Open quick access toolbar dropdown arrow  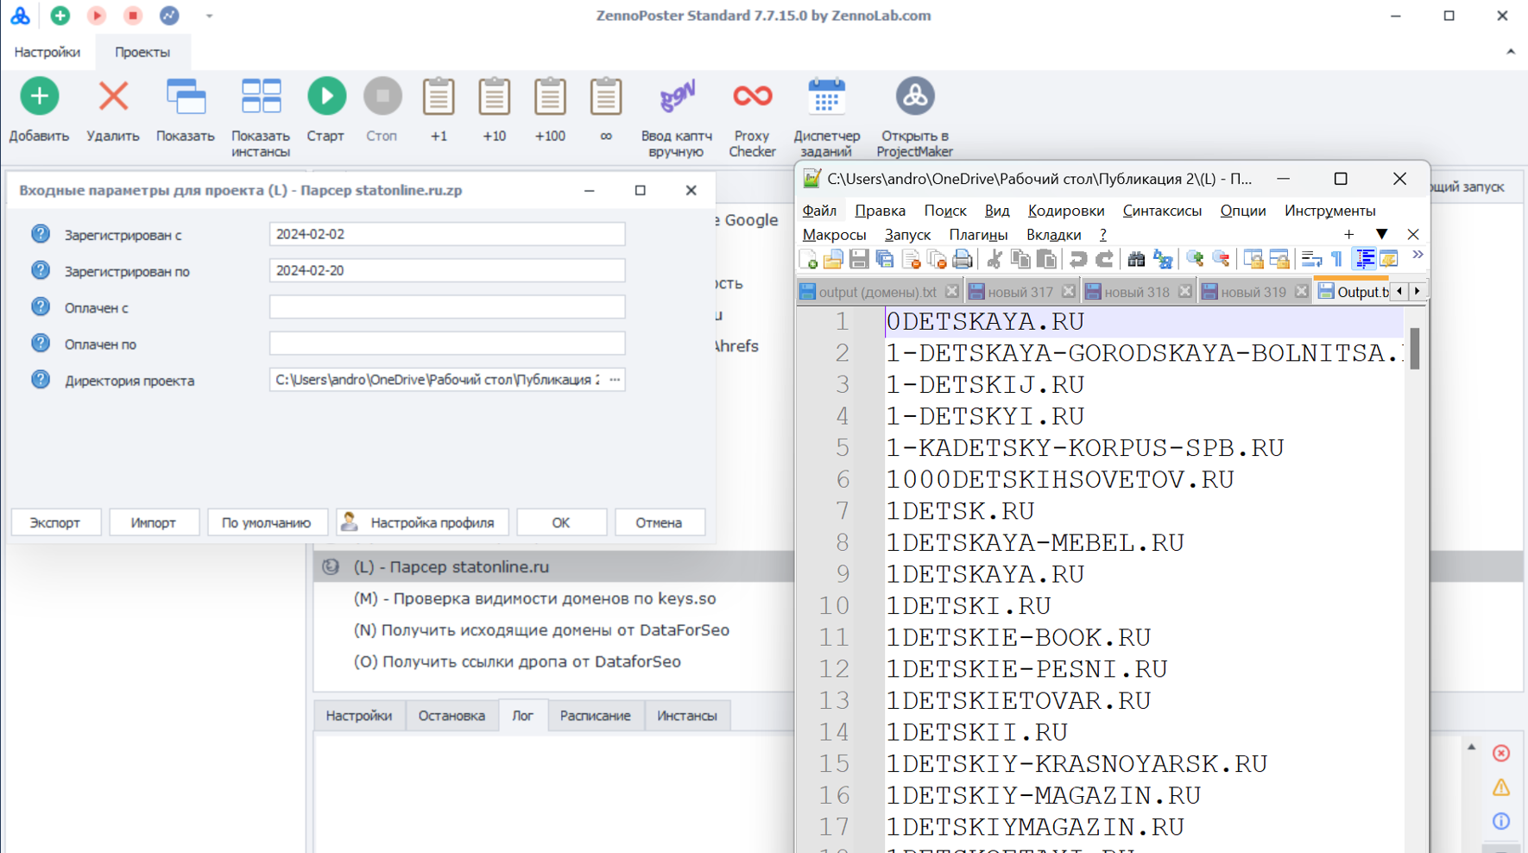(209, 16)
